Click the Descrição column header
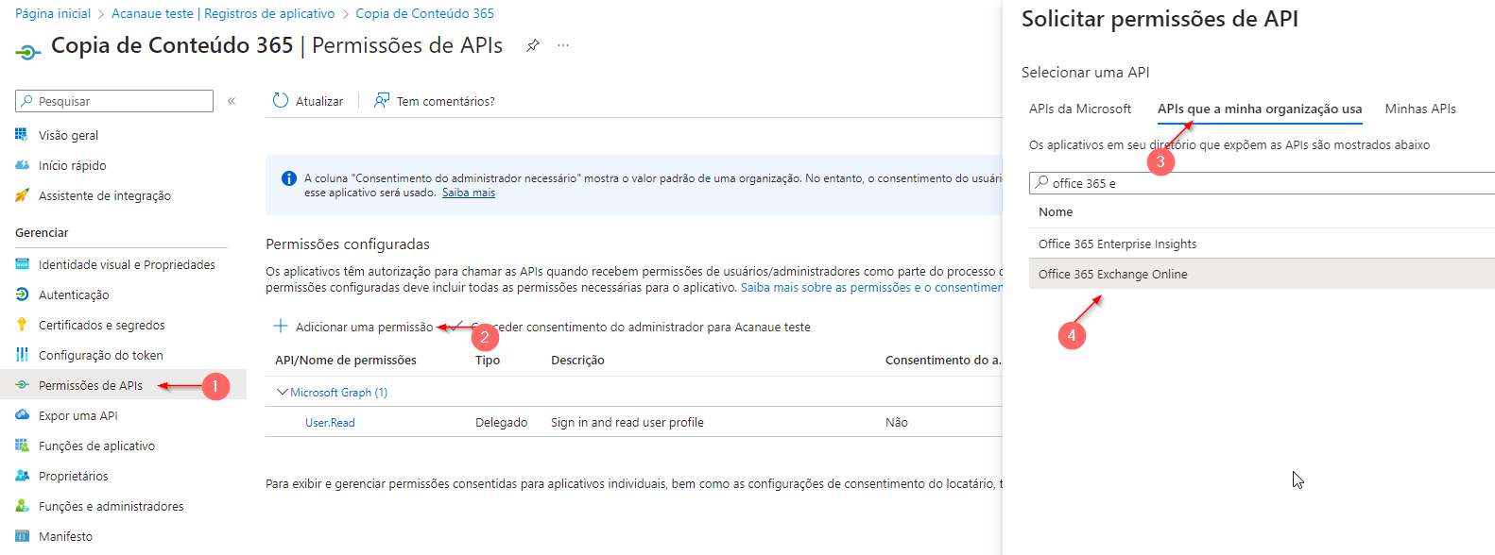Screen dimensions: 1495x555 577,361
